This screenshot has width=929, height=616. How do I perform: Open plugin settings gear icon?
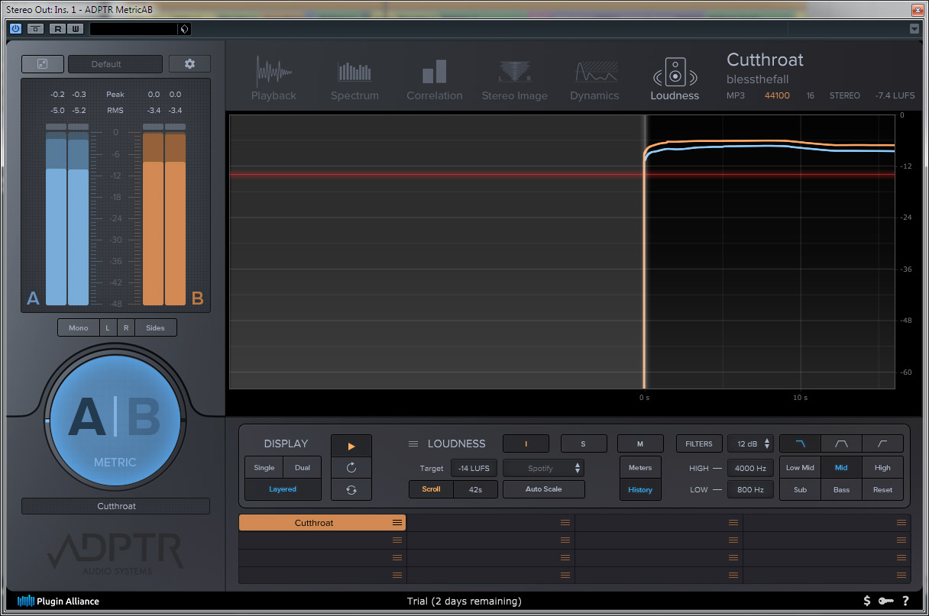(189, 64)
